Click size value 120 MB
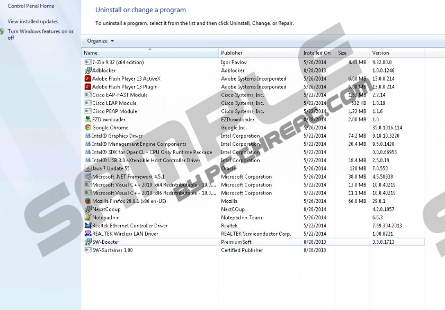Screen dimensions: 445x310 tap(358, 169)
